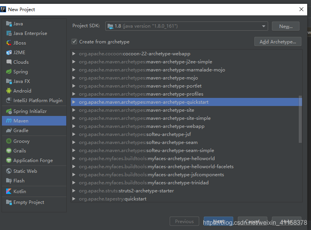
Task: Select maven-archetype-site-simple row text
Action: pyautogui.click(x=145, y=118)
